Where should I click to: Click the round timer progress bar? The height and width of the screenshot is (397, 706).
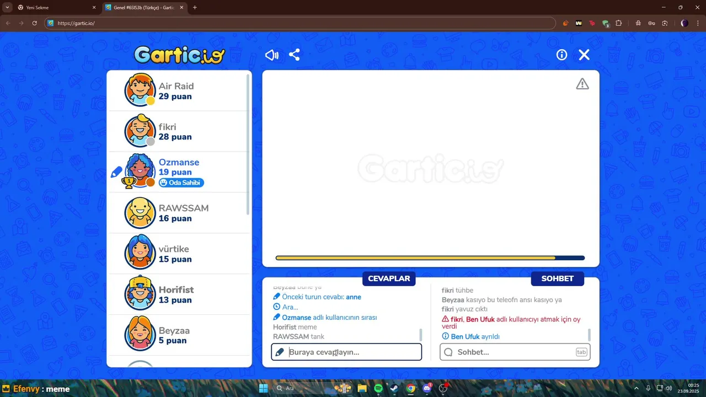(x=430, y=258)
